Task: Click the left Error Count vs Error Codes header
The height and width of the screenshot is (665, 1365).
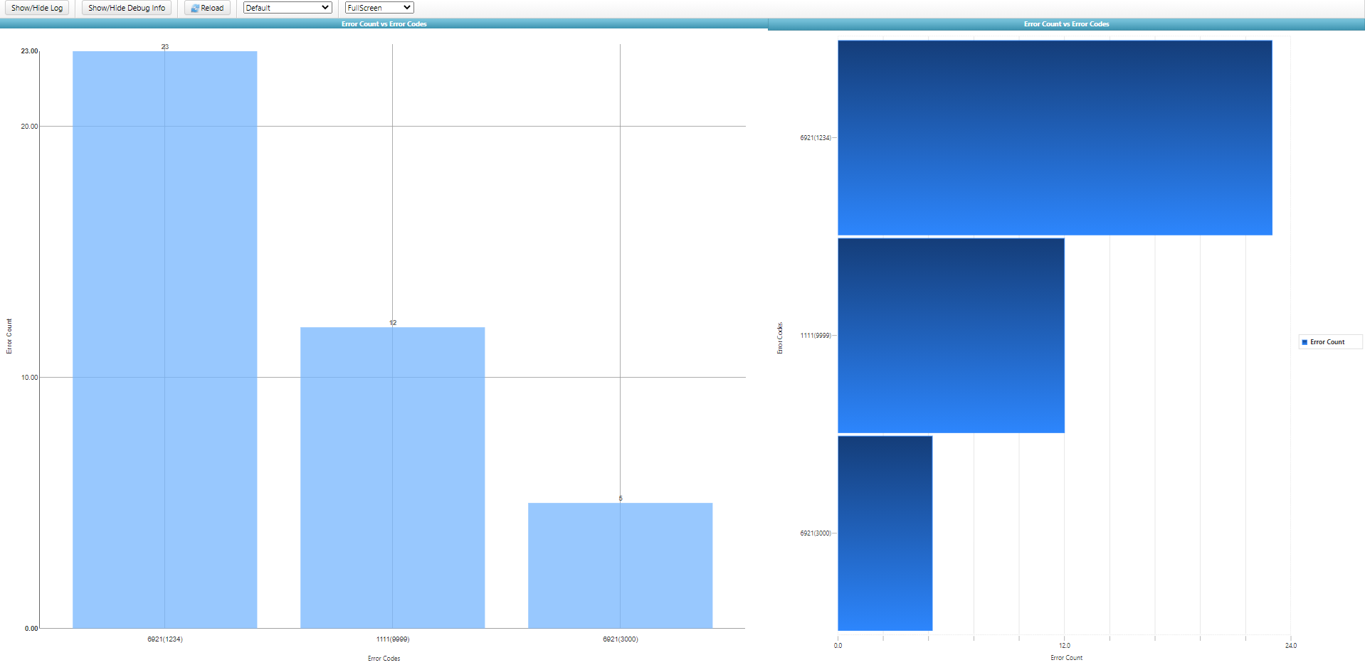Action: click(383, 23)
